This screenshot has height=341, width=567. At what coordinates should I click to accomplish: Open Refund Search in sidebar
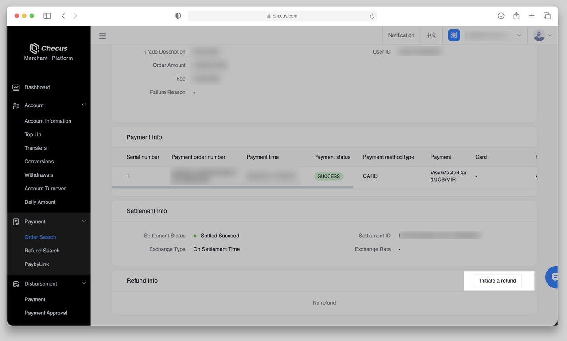pos(42,251)
